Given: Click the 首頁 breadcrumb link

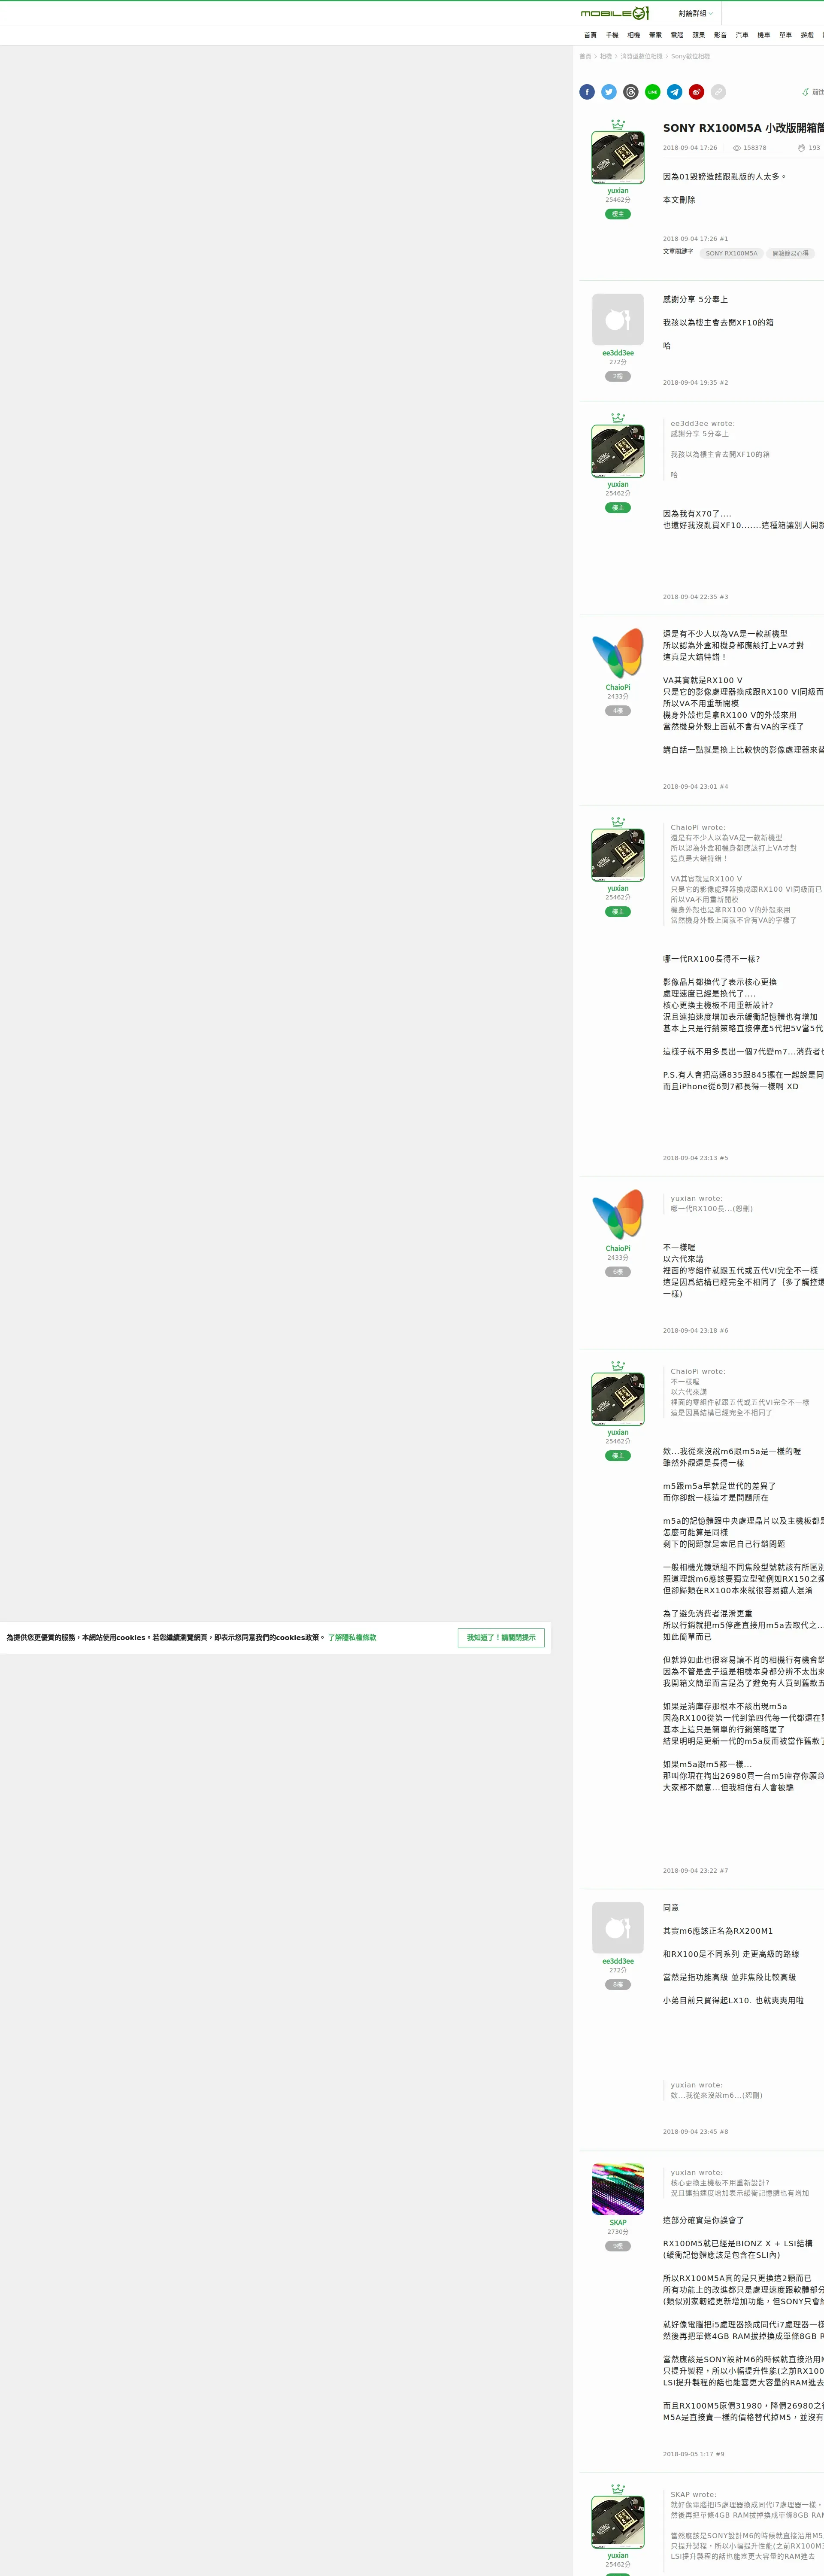Looking at the screenshot, I should click(x=585, y=57).
